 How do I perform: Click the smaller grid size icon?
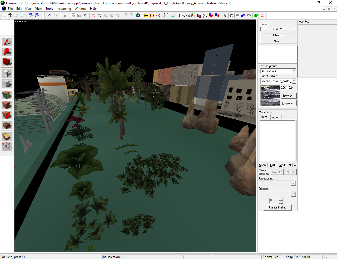click(16, 16)
